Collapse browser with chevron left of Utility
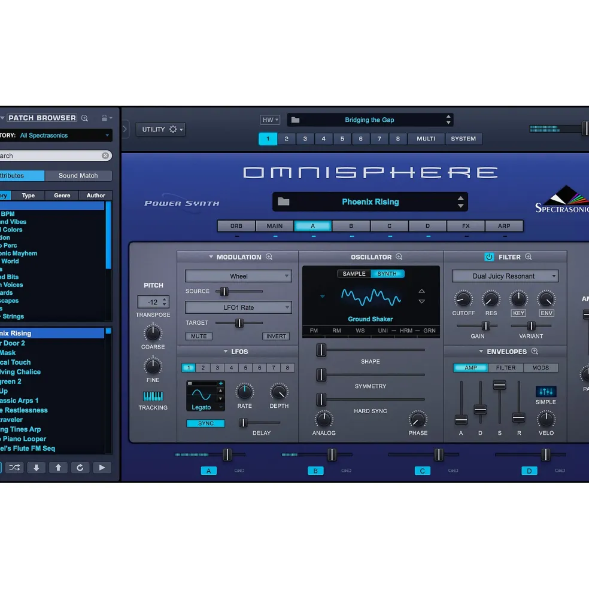This screenshot has height=589, width=589. coord(125,129)
